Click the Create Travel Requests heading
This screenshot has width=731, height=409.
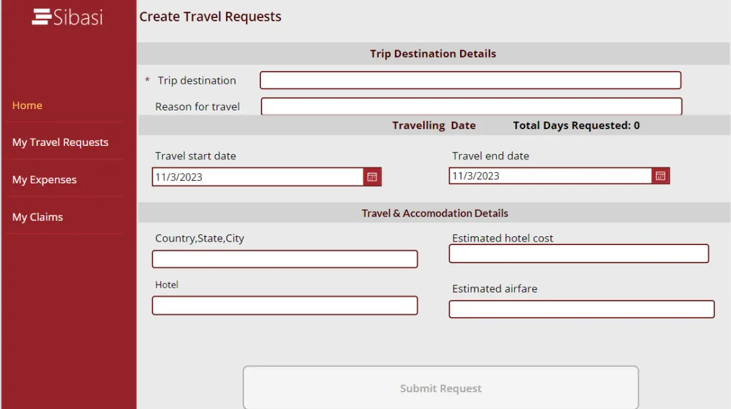click(211, 17)
